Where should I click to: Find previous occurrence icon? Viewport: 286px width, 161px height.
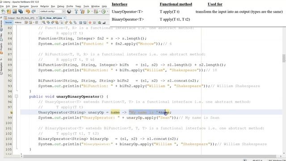click(x=48, y=22)
